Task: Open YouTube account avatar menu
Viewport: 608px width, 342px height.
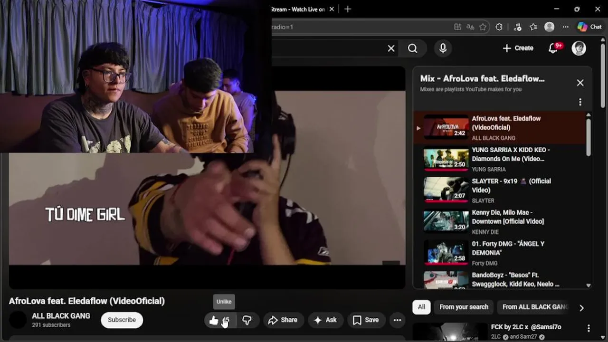Action: click(x=579, y=48)
